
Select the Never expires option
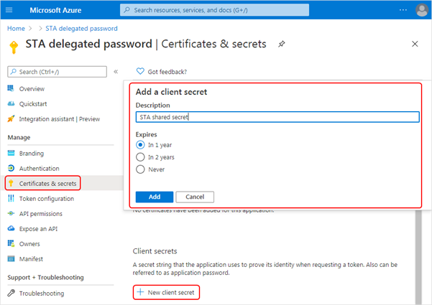140,169
